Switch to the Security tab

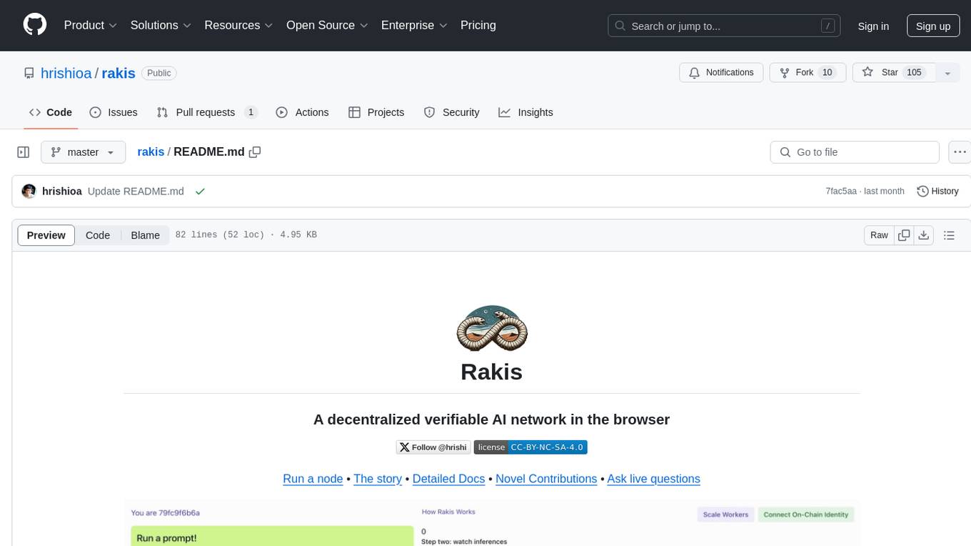coord(451,112)
